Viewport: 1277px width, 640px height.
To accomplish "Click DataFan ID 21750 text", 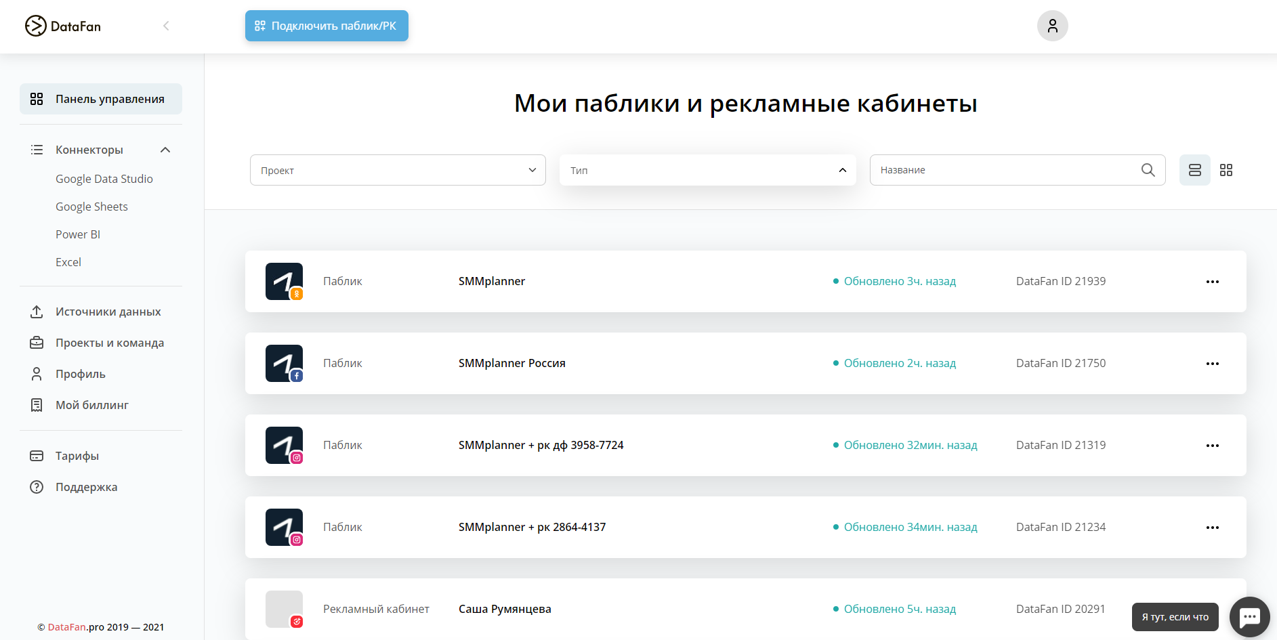I will 1061,363.
